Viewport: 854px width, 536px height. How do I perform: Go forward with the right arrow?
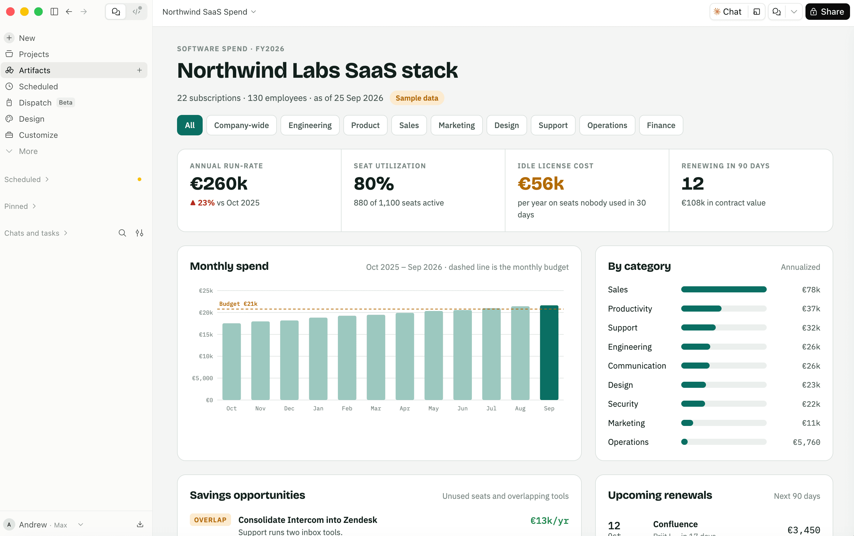tap(84, 12)
